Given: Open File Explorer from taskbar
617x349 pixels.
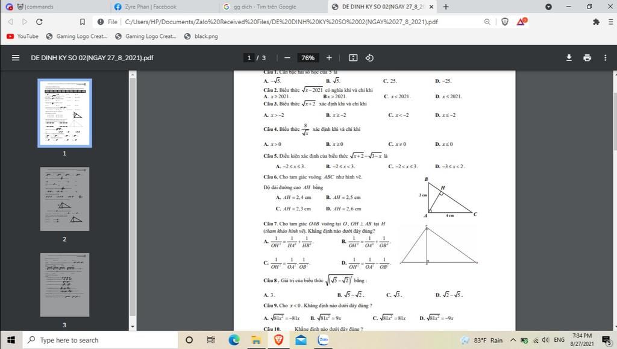Looking at the screenshot, I should (x=256, y=340).
